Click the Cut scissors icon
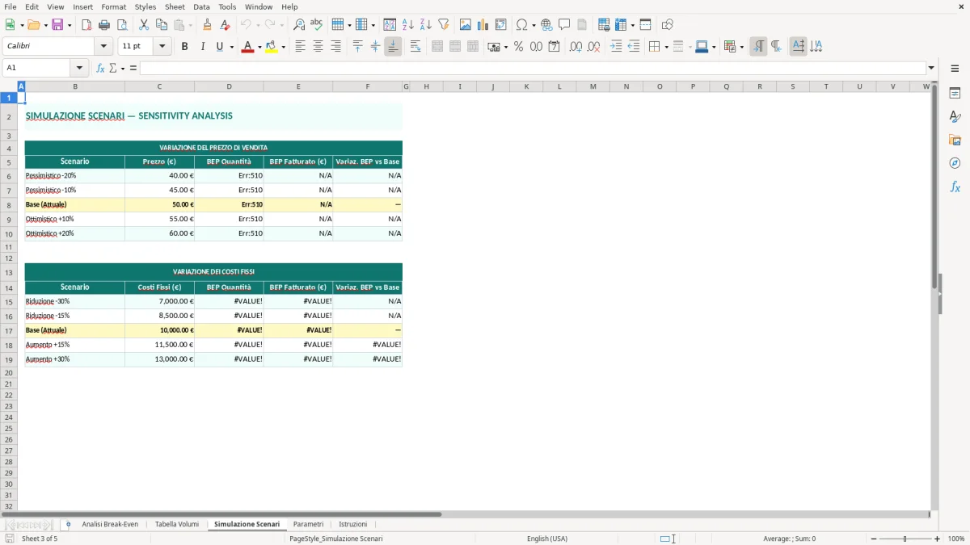This screenshot has height=545, width=970. 144,25
